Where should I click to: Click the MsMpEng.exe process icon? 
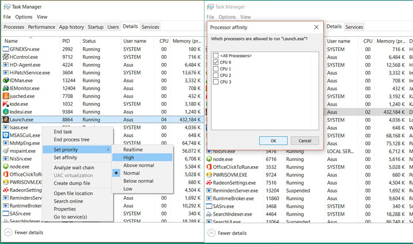tap(6, 143)
